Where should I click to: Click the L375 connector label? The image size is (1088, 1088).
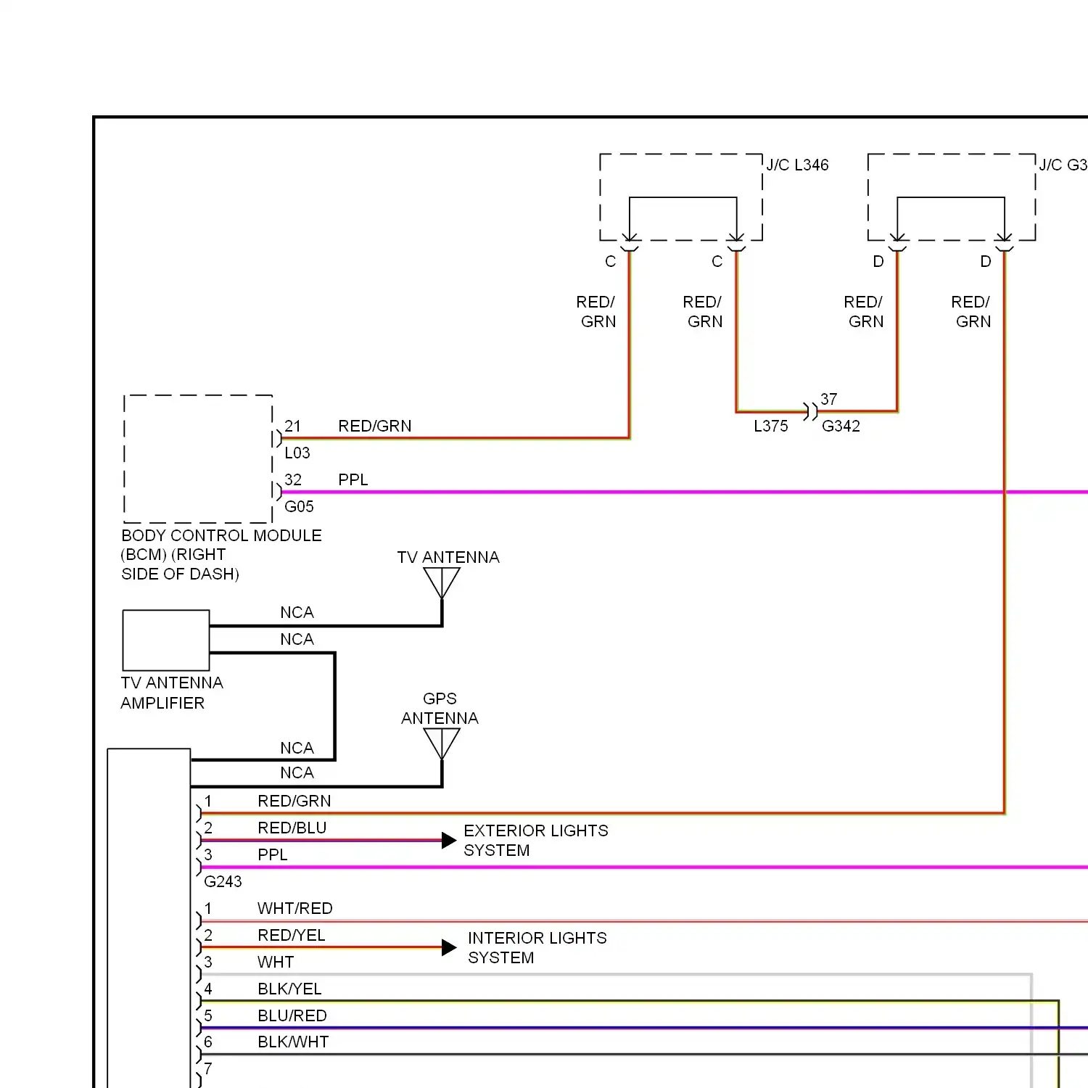point(770,426)
